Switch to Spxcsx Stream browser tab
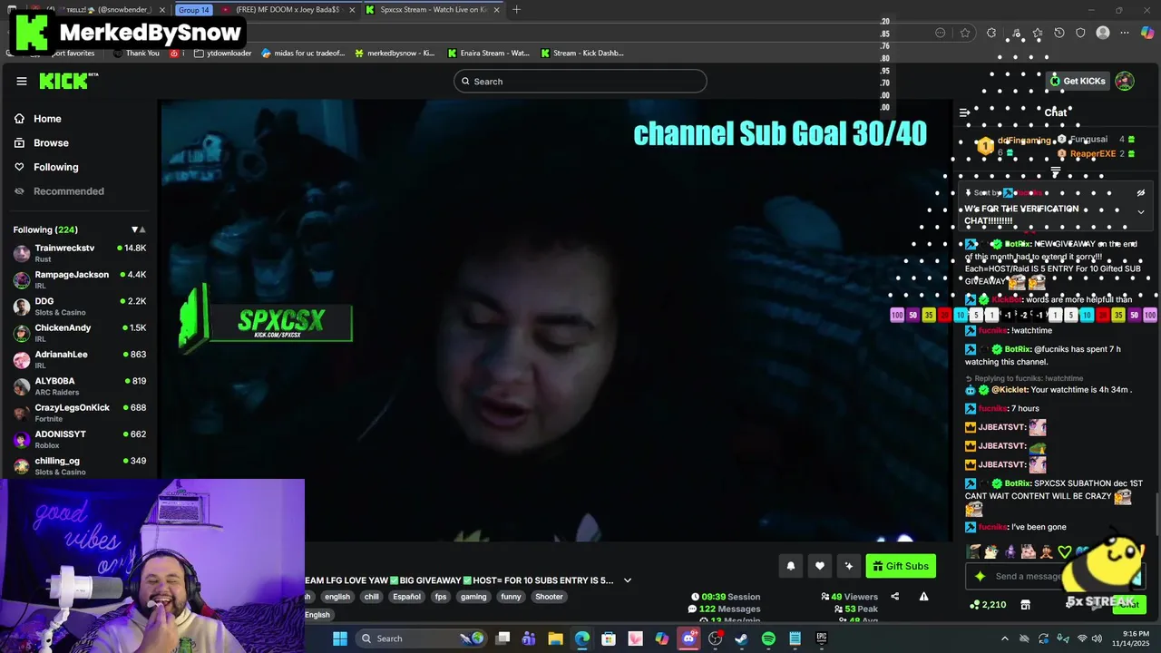 pyautogui.click(x=434, y=10)
